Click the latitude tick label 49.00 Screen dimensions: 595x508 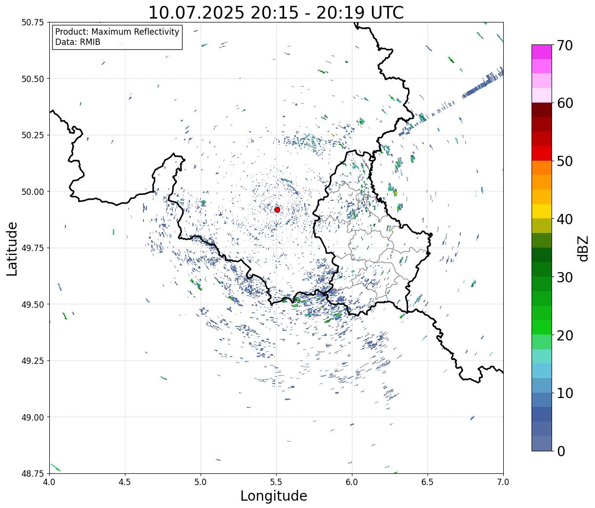tap(33, 417)
